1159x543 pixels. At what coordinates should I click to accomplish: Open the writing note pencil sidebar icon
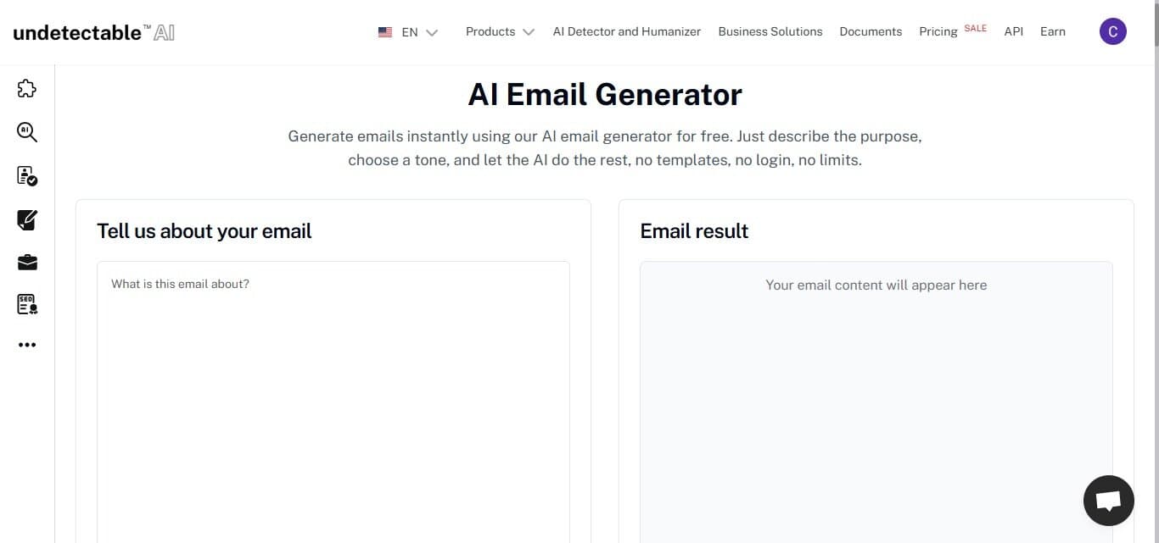point(27,220)
